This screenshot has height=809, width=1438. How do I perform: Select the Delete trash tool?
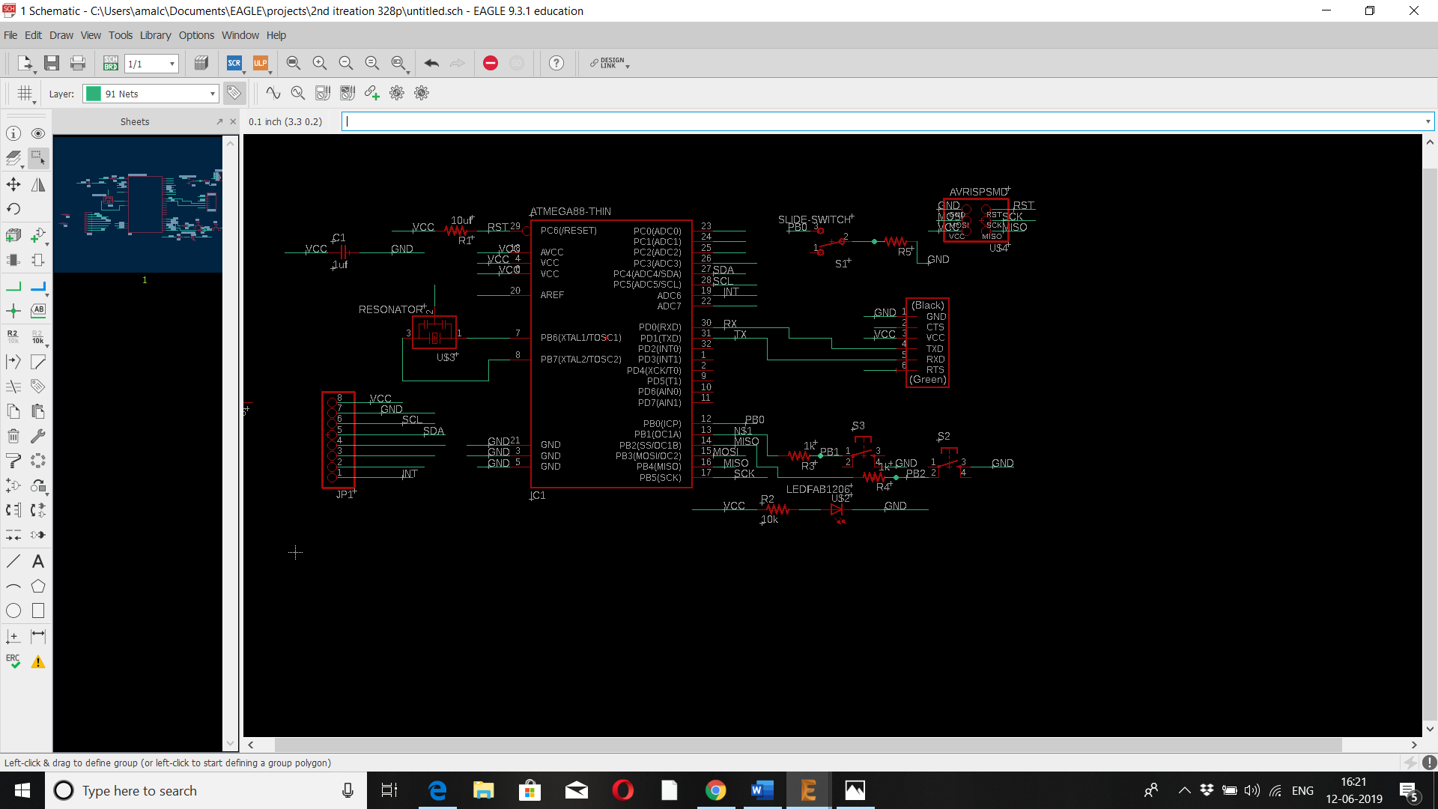click(x=13, y=436)
